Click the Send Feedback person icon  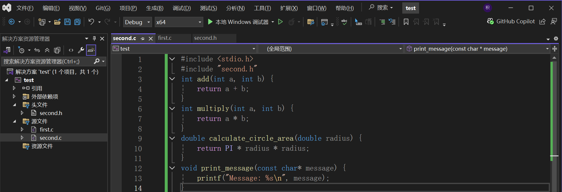click(x=554, y=22)
